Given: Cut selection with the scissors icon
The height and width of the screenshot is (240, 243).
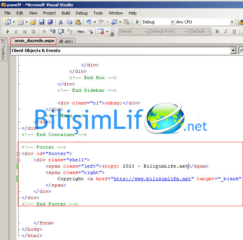Looking at the screenshot, I should pyautogui.click(x=61, y=22).
